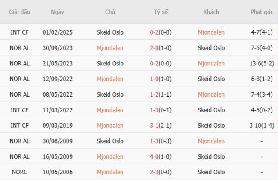Open the 2-0 score from 30/09/2023
The image size is (278, 182).
pos(160,48)
